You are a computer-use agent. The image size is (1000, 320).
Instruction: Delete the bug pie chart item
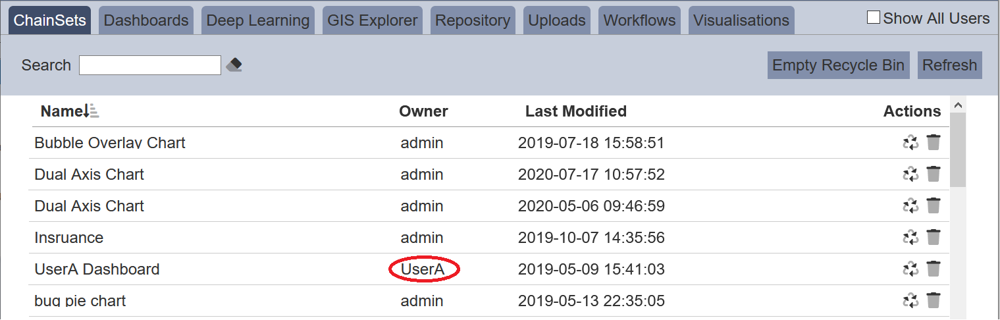934,300
